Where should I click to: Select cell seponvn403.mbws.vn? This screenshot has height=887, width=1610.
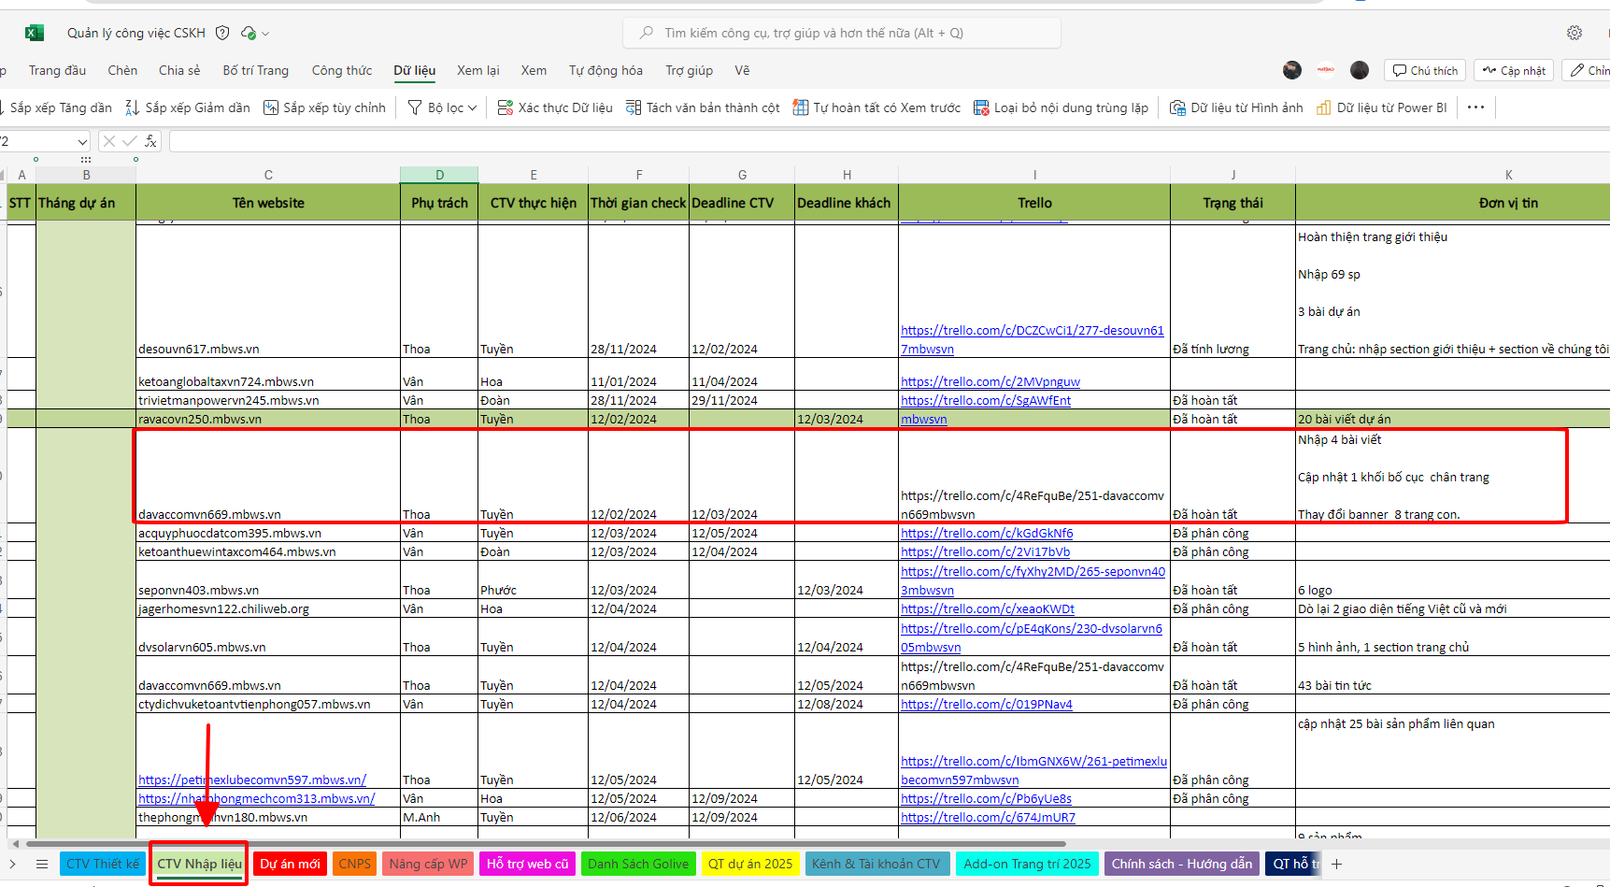[x=268, y=580]
